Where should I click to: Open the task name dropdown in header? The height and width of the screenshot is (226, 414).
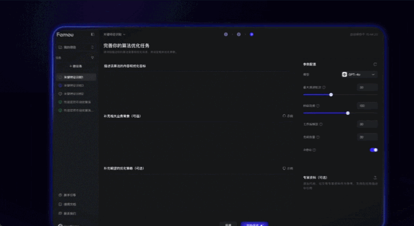tap(114, 34)
